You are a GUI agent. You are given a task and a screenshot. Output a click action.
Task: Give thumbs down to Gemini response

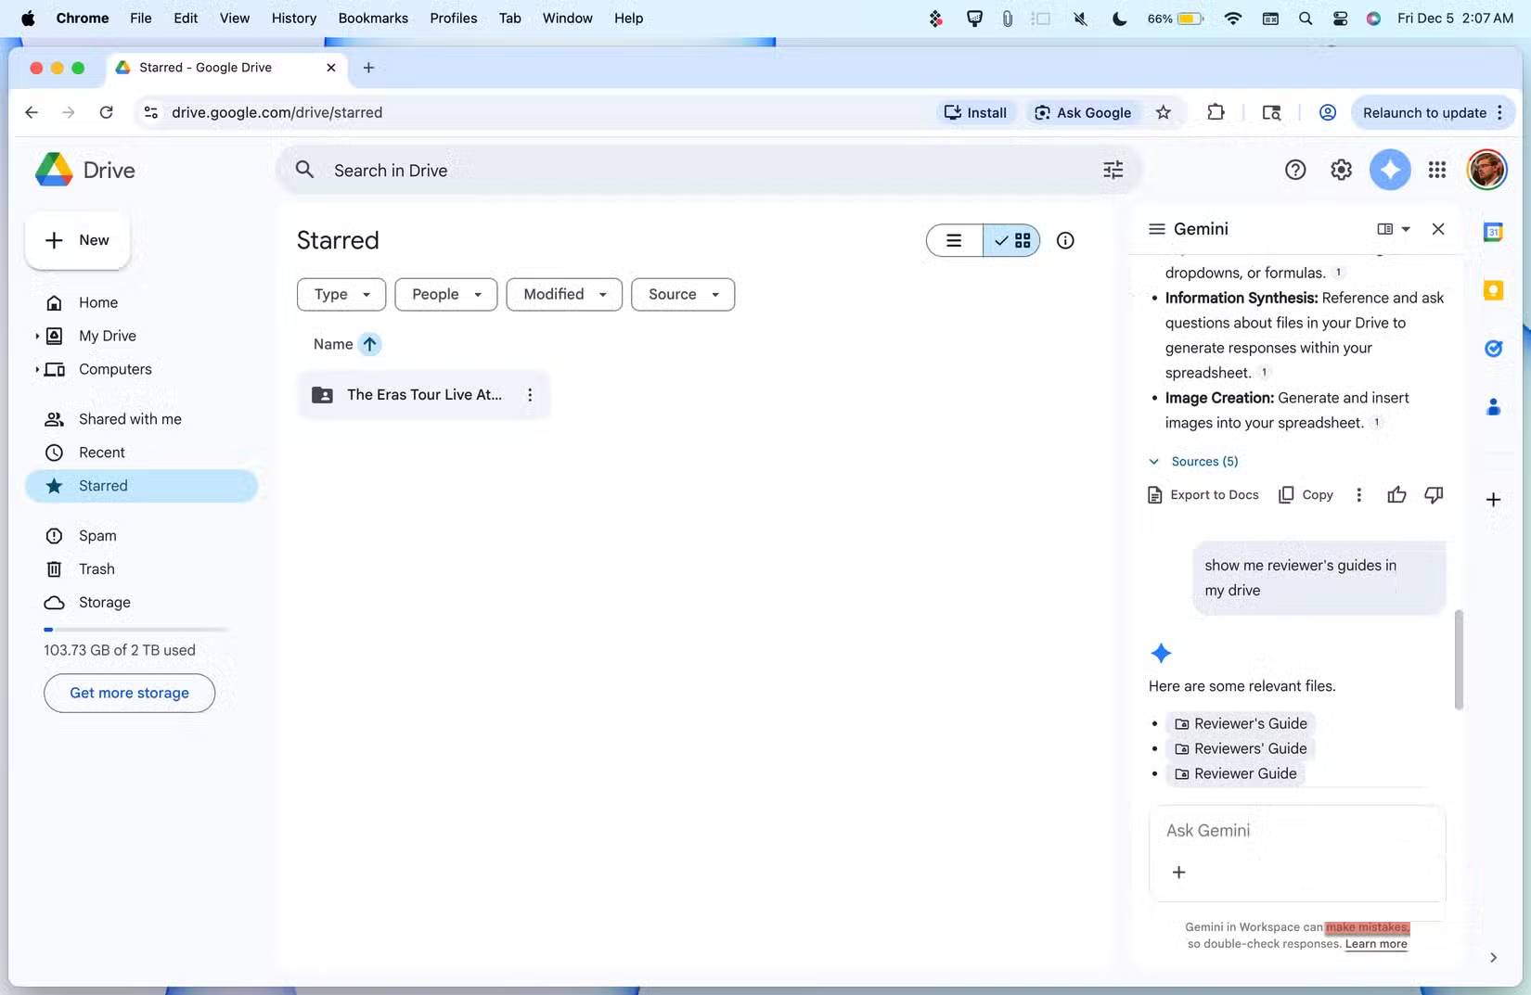point(1434,495)
